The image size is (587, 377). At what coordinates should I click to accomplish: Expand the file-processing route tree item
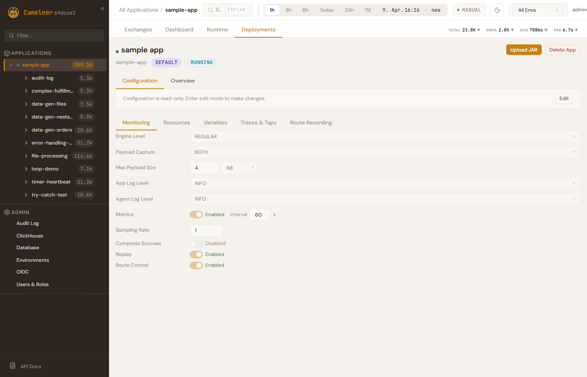pos(26,156)
